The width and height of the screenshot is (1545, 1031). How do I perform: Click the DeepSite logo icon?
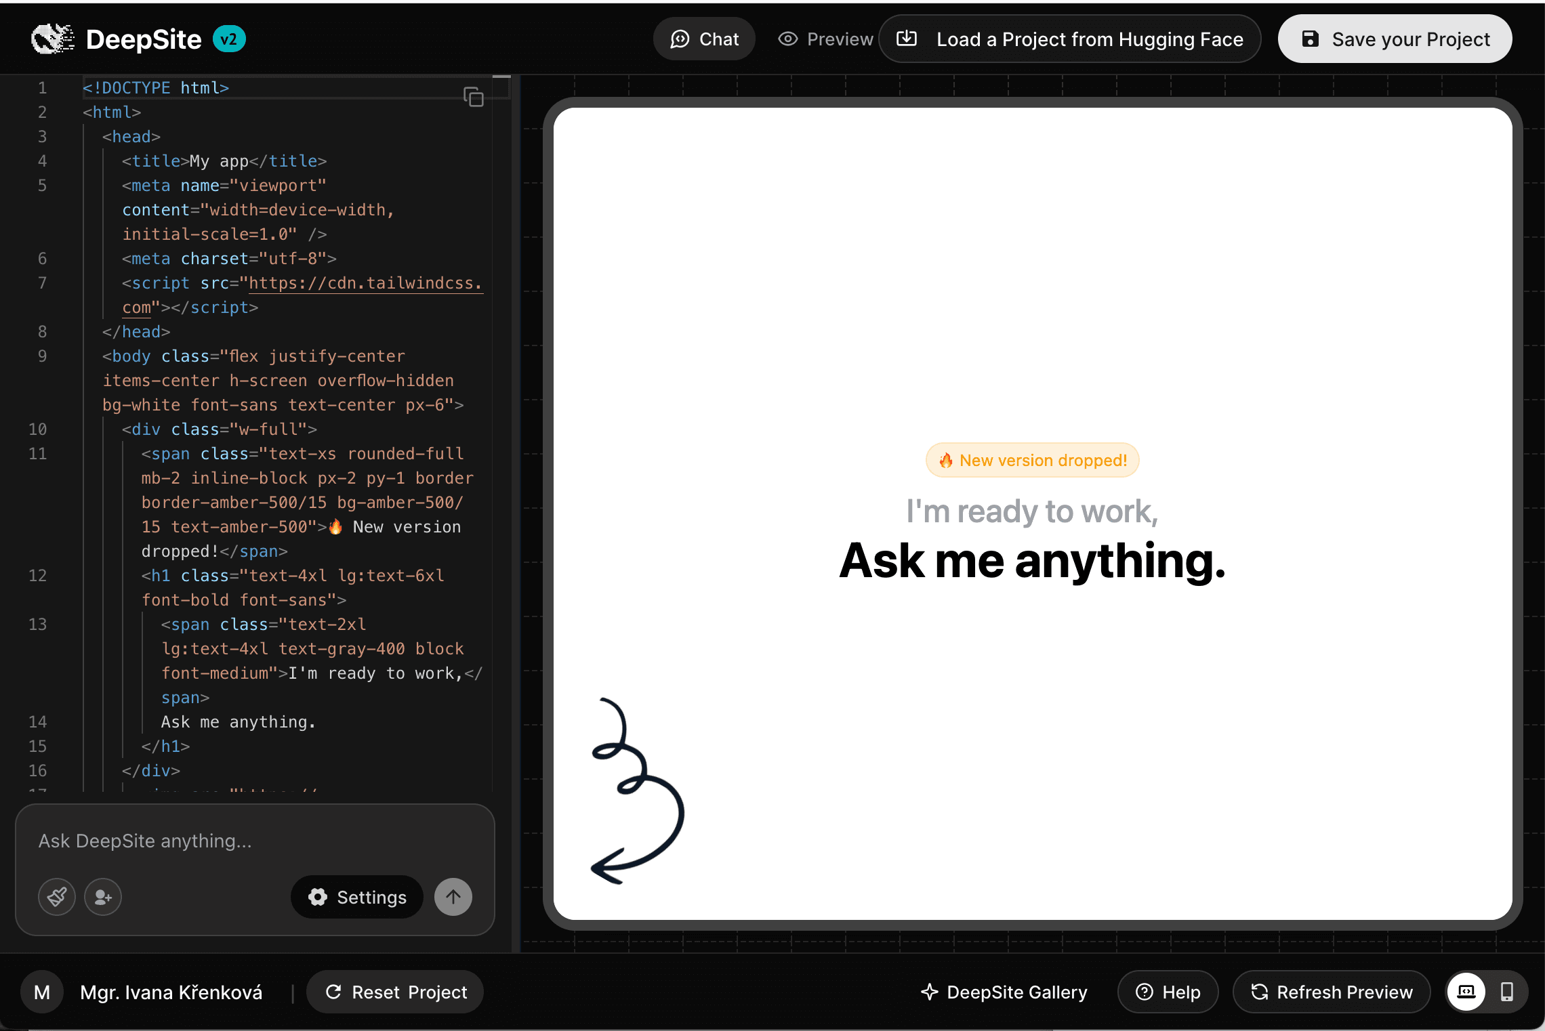pyautogui.click(x=52, y=39)
